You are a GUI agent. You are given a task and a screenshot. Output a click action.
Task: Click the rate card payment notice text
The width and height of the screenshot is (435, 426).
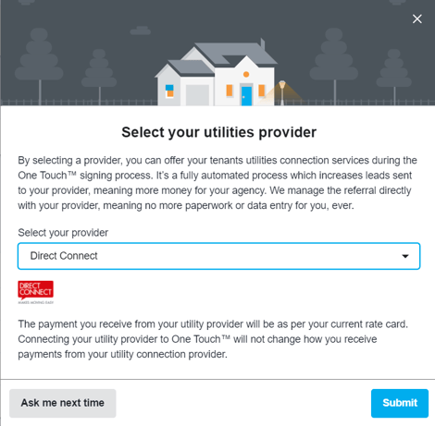(x=213, y=339)
